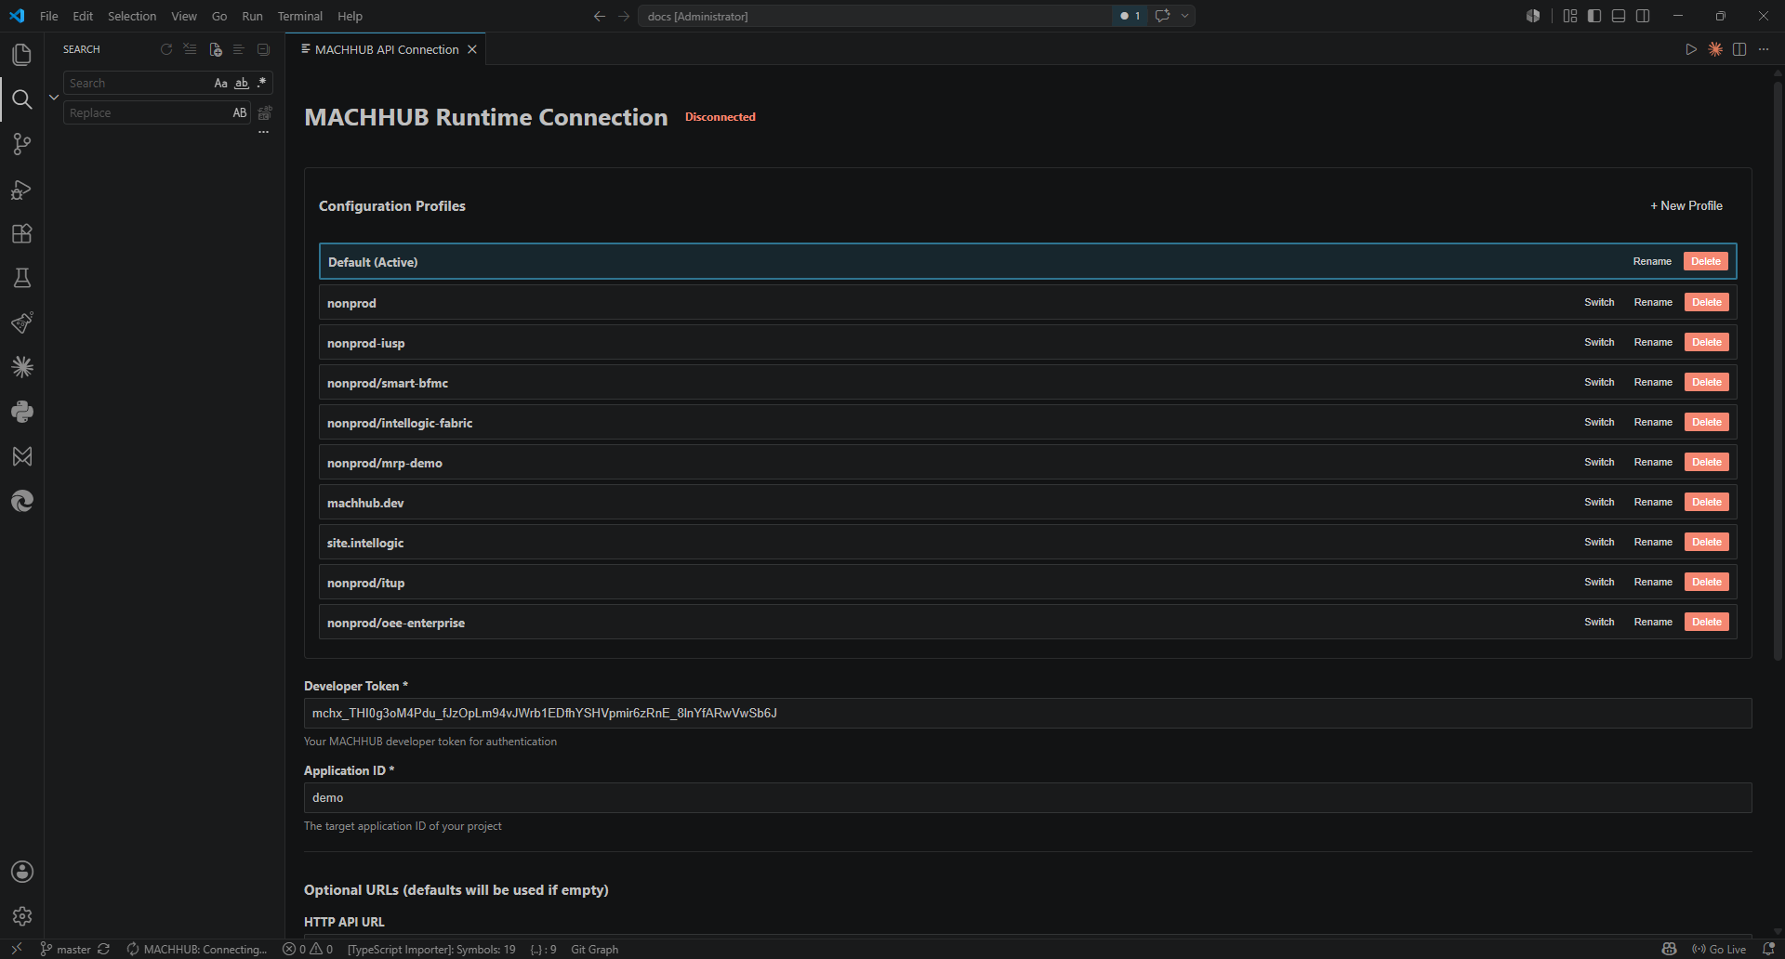Image resolution: width=1785 pixels, height=959 pixels.
Task: Open the Terminal menu
Action: click(x=299, y=16)
